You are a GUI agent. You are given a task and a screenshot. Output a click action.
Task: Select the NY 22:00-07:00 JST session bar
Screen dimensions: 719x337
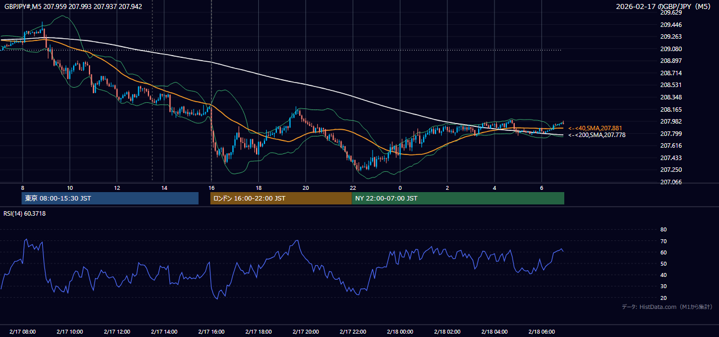(x=458, y=198)
